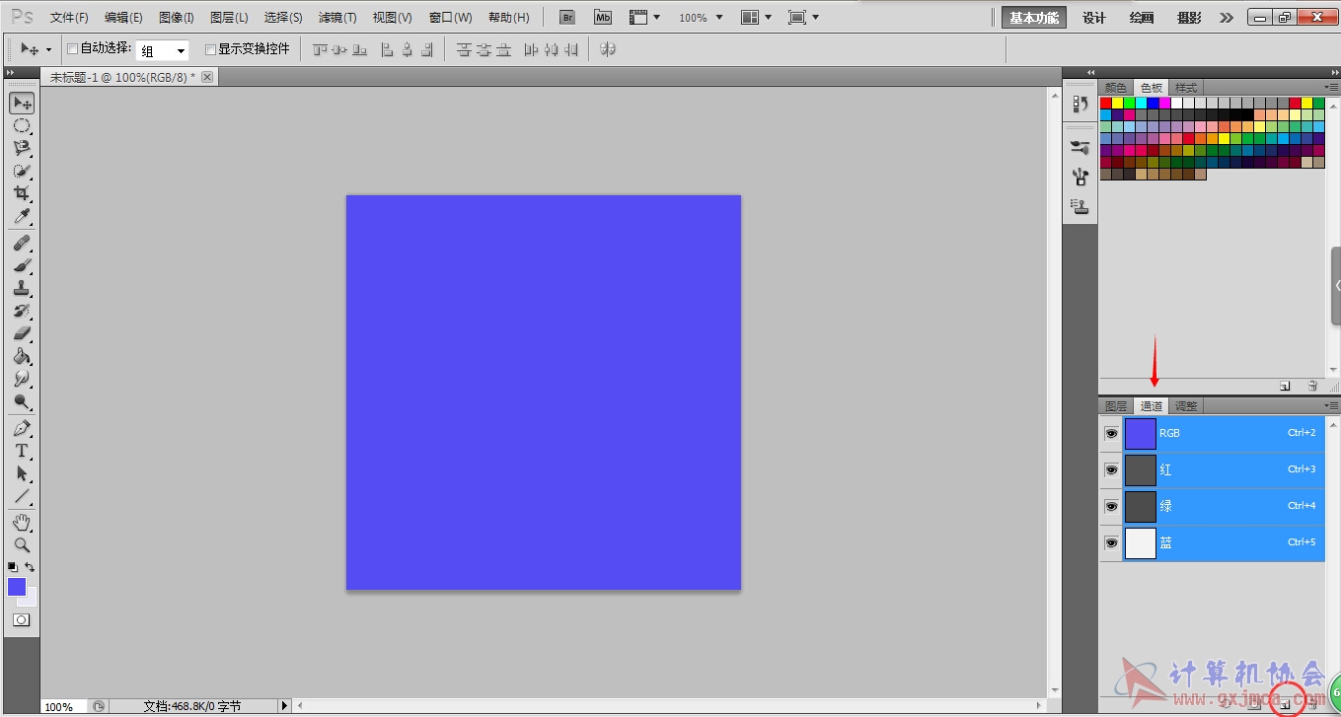Open the 滤镜(T) menu
The height and width of the screenshot is (717, 1341).
[337, 18]
